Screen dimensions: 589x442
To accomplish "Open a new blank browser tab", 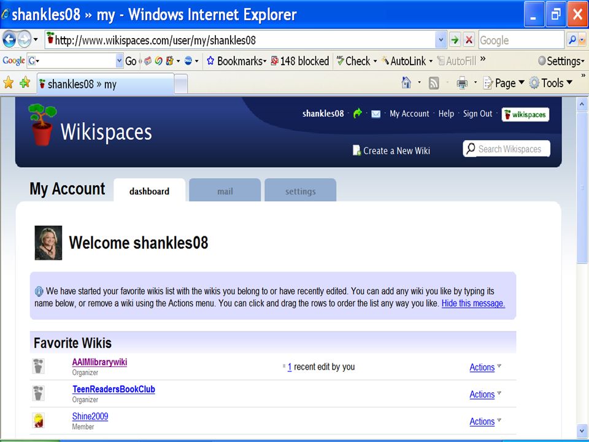I will click(180, 84).
